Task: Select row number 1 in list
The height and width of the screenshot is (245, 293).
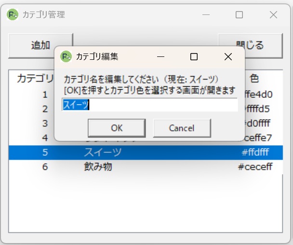Action: 45,95
